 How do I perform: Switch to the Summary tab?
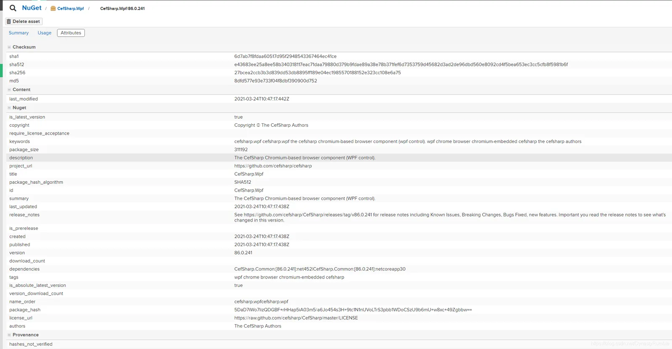pos(18,33)
